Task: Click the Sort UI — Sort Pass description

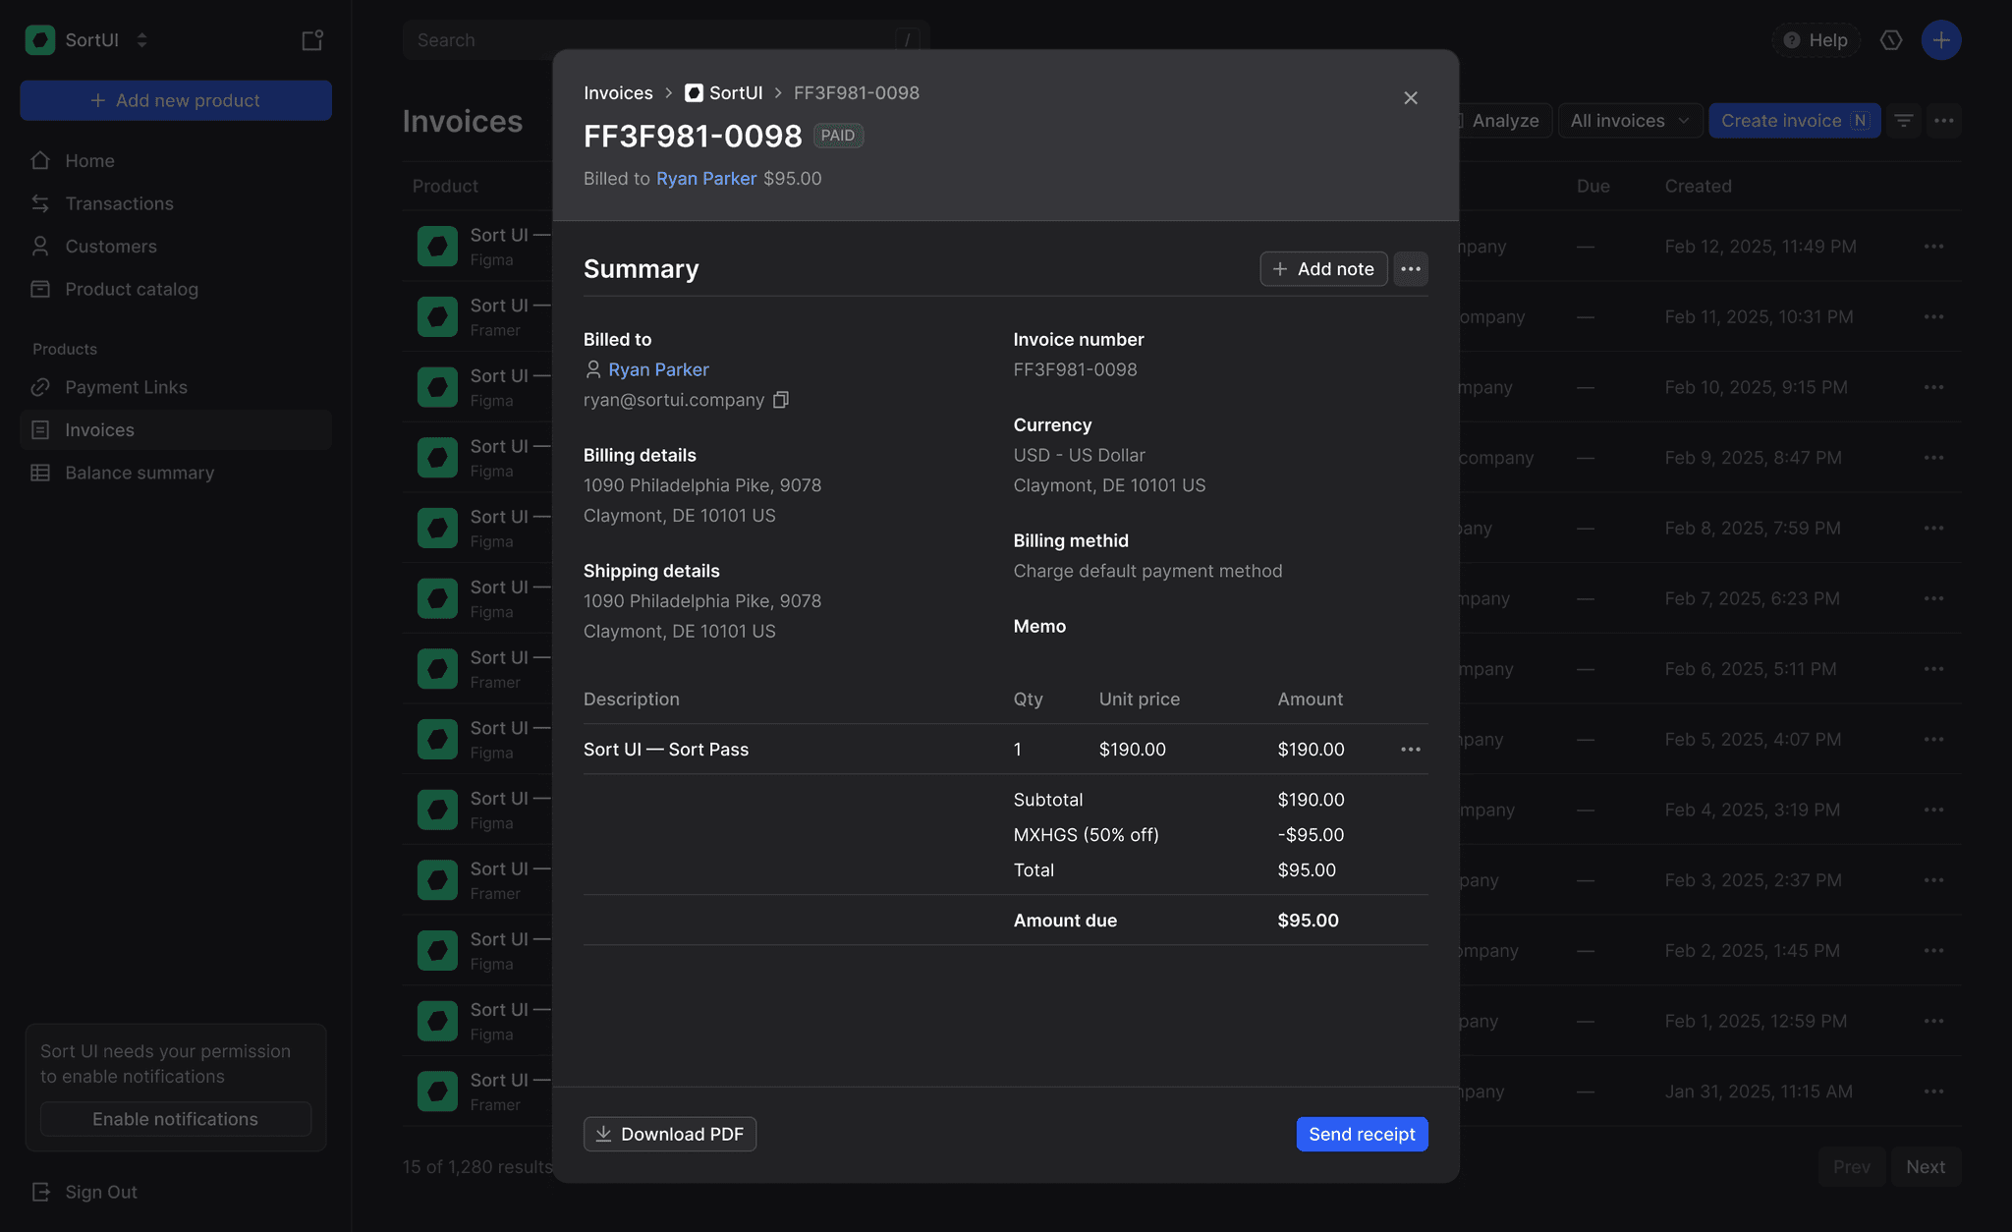Action: (666, 750)
